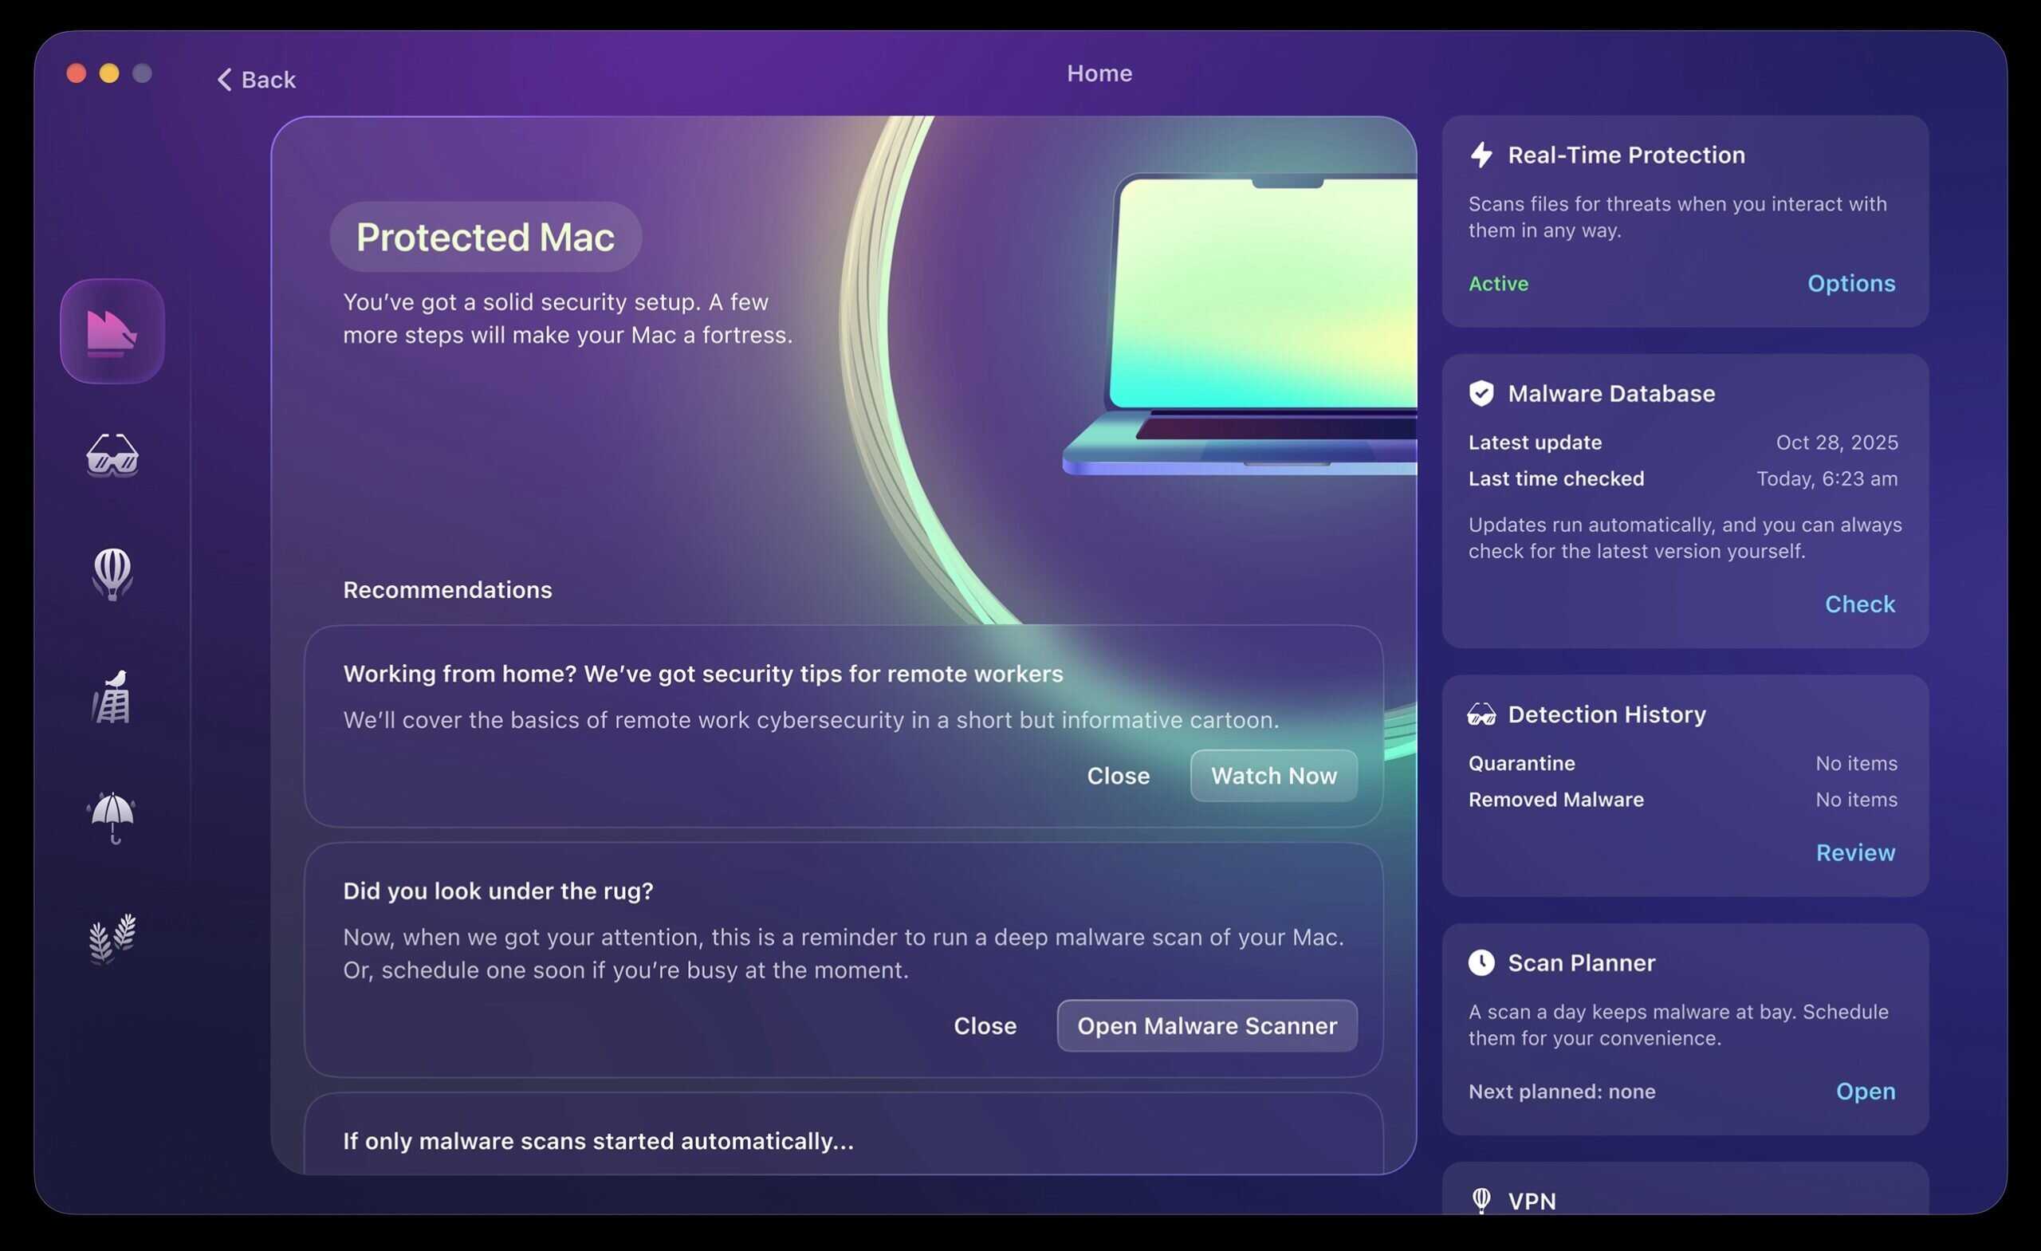Click the lightning bolt Real-Time Protection icon

click(1483, 155)
